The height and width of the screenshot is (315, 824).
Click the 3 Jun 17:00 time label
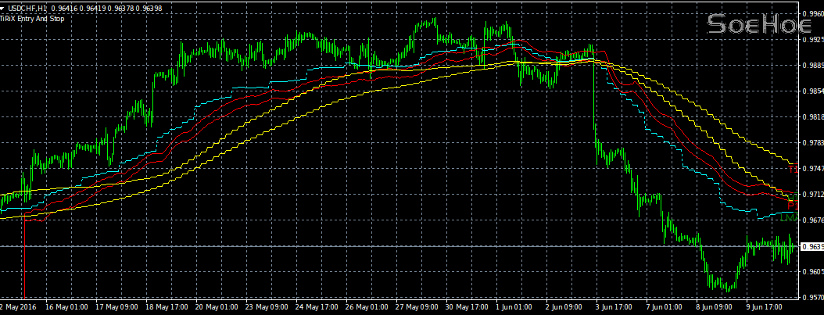tap(617, 308)
